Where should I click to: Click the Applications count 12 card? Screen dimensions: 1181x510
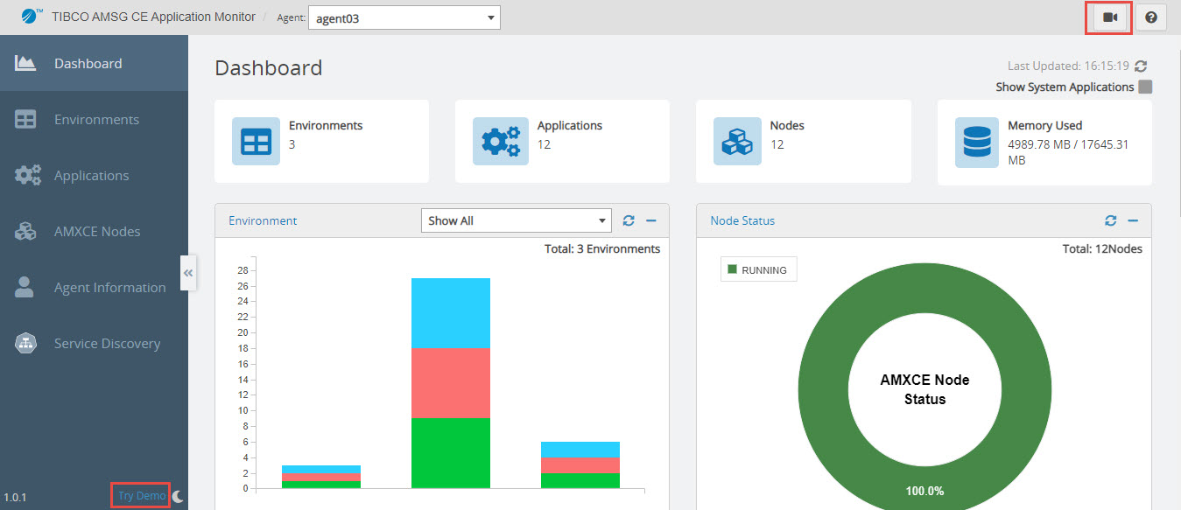pos(562,141)
